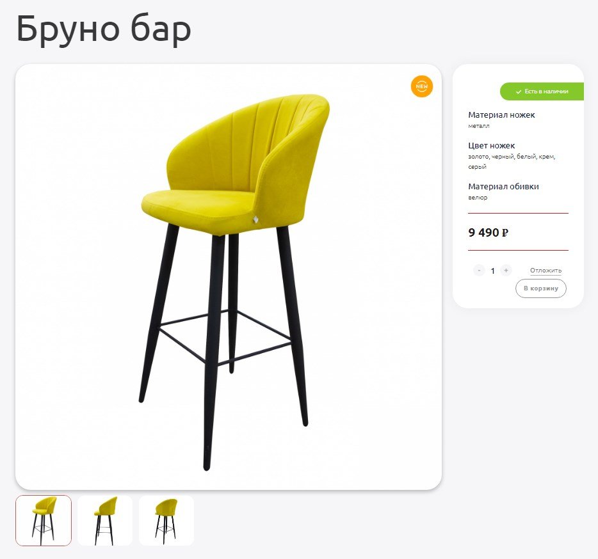598x559 pixels.
Task: Click the Отложить link
Action: [x=545, y=270]
